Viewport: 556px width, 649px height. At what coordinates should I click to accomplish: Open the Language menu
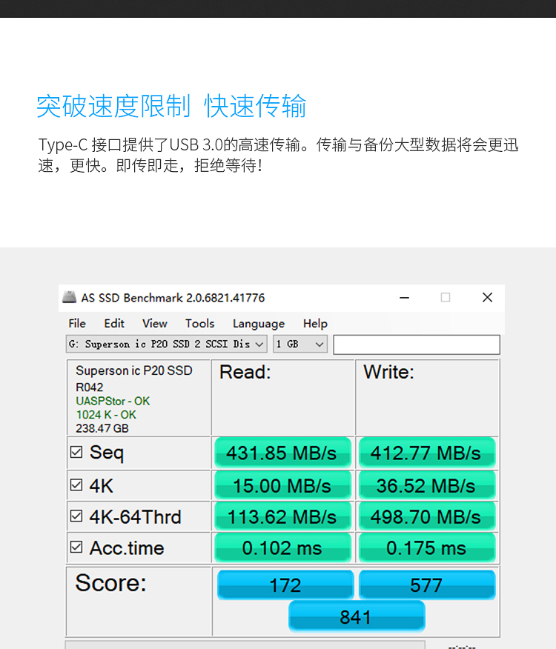(259, 324)
